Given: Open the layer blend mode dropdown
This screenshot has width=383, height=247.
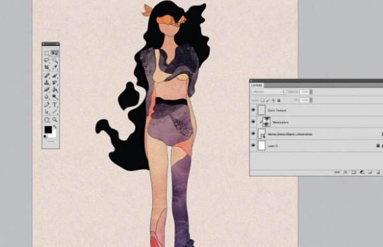Looking at the screenshot, I should (268, 92).
